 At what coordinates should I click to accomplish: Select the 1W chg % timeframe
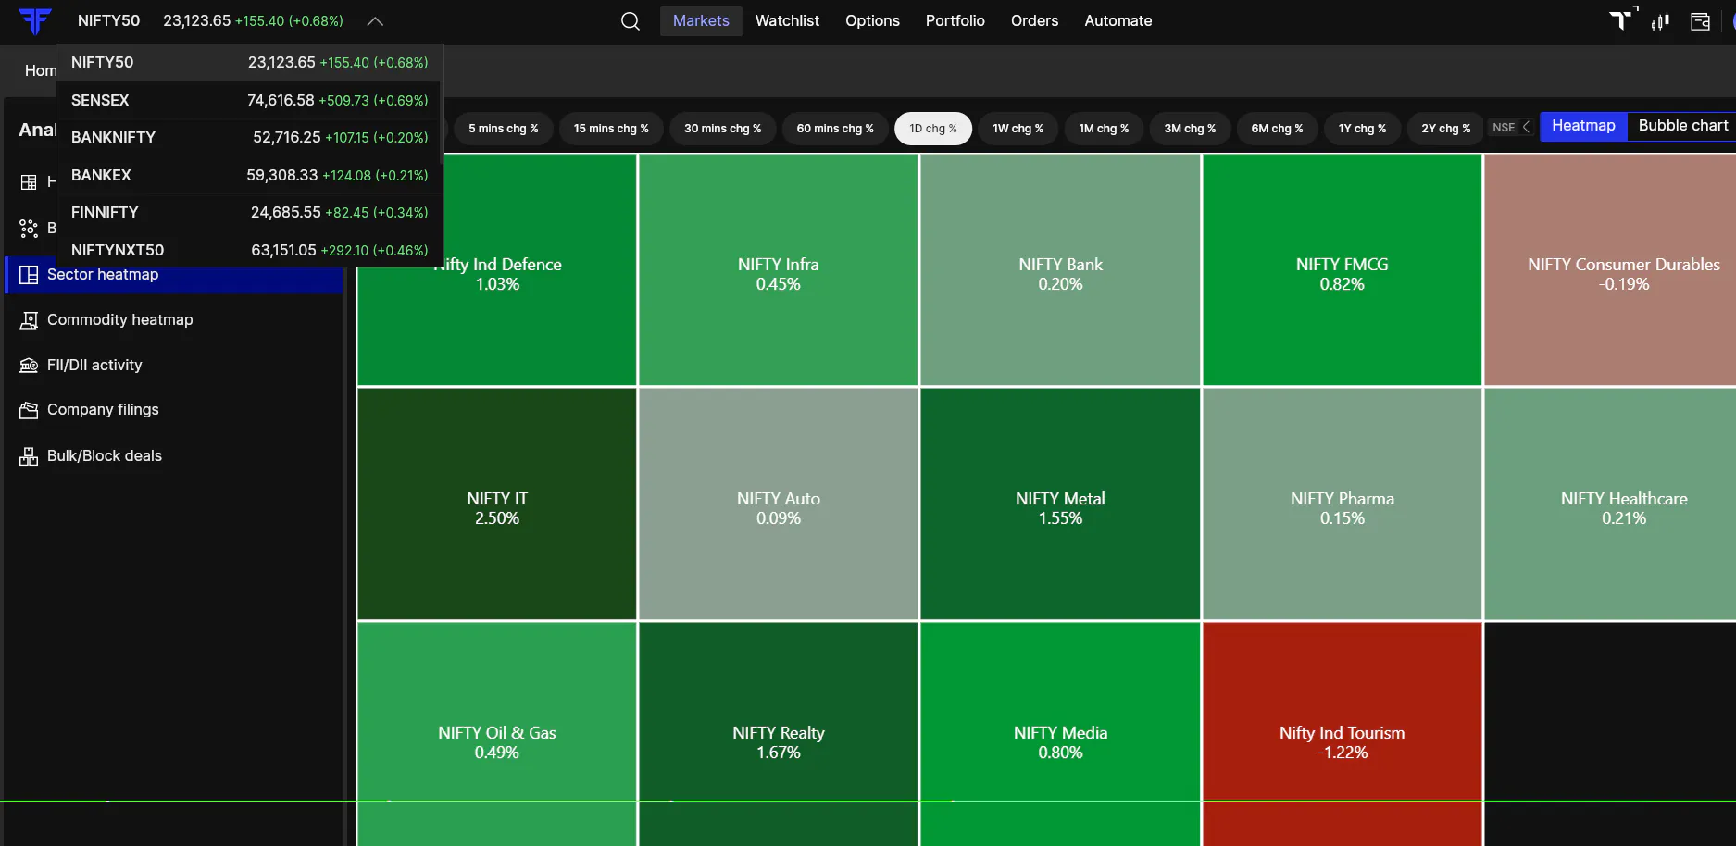[1018, 129]
